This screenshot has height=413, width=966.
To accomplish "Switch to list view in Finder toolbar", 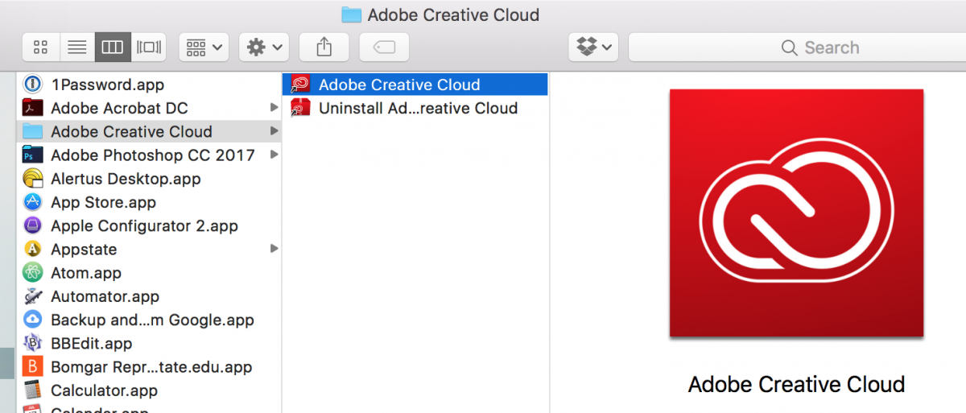I will click(x=76, y=47).
